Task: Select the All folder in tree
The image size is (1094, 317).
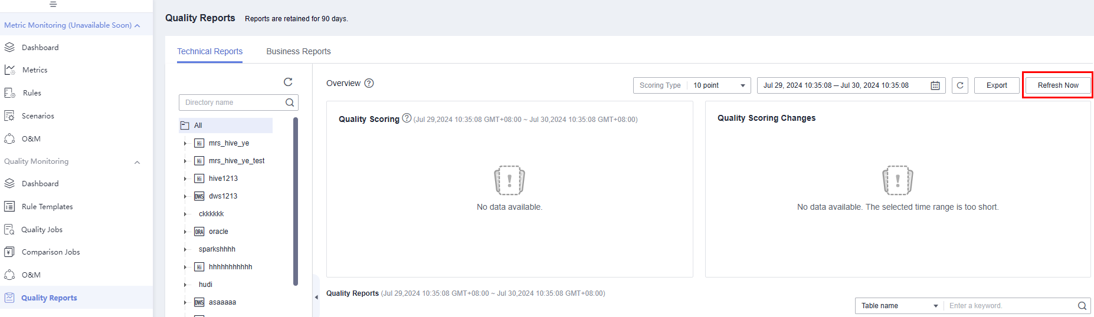Action: (x=225, y=126)
